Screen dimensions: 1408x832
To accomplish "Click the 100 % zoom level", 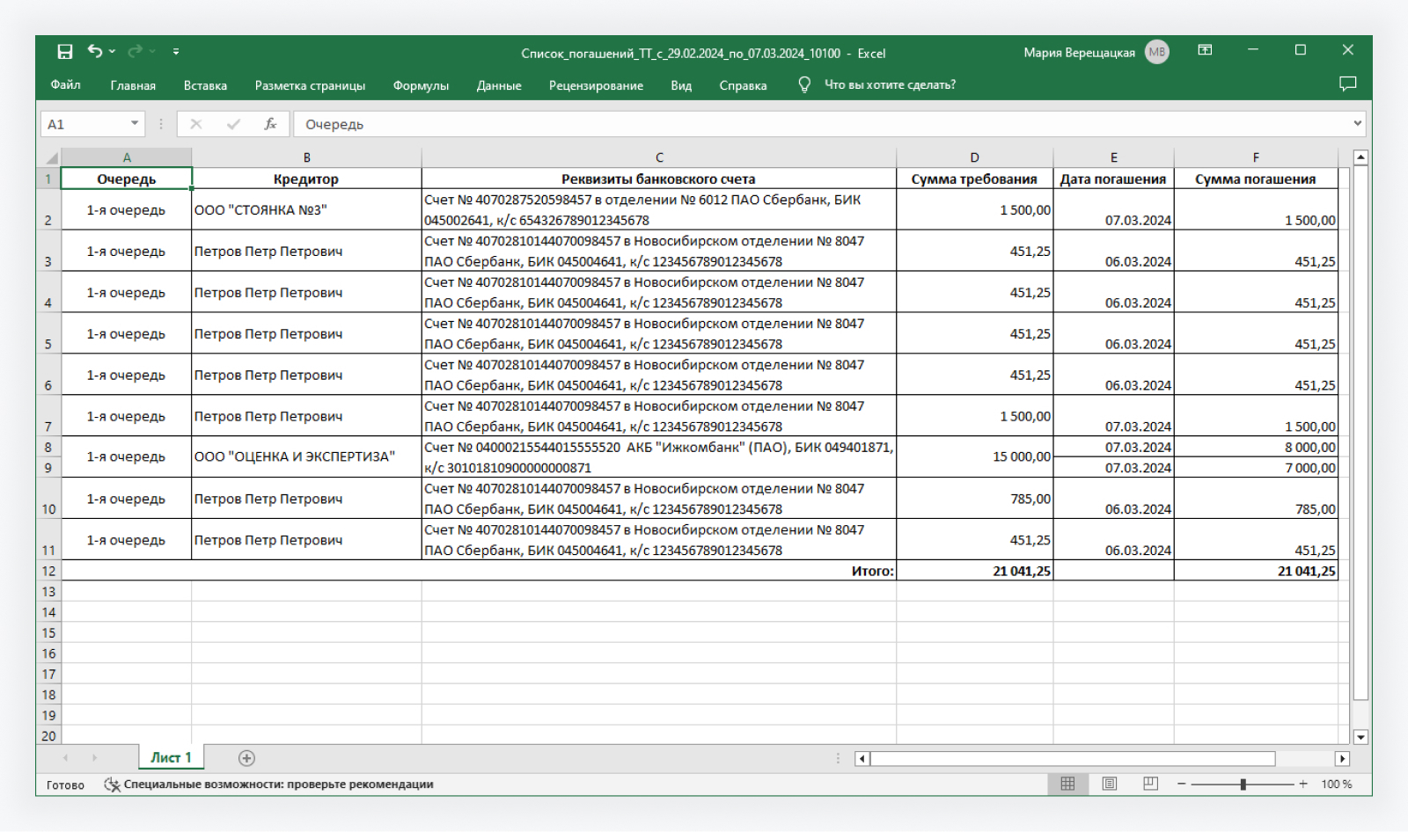I will point(1336,785).
